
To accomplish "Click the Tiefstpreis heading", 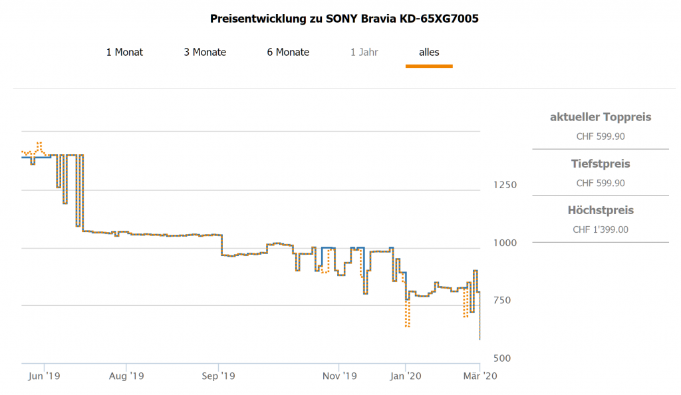I will [601, 164].
